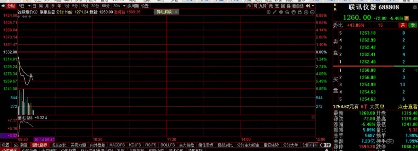Toggle the 笼 button in toolbar
Screen dimensions: 418x151
point(277,6)
